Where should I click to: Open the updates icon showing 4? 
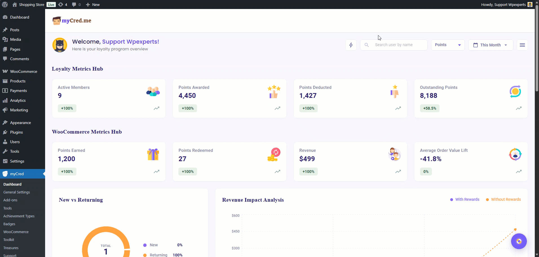click(62, 4)
